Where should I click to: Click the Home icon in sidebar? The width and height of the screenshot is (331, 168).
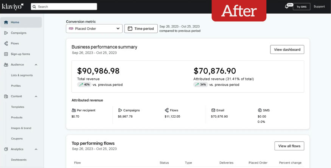click(6, 22)
